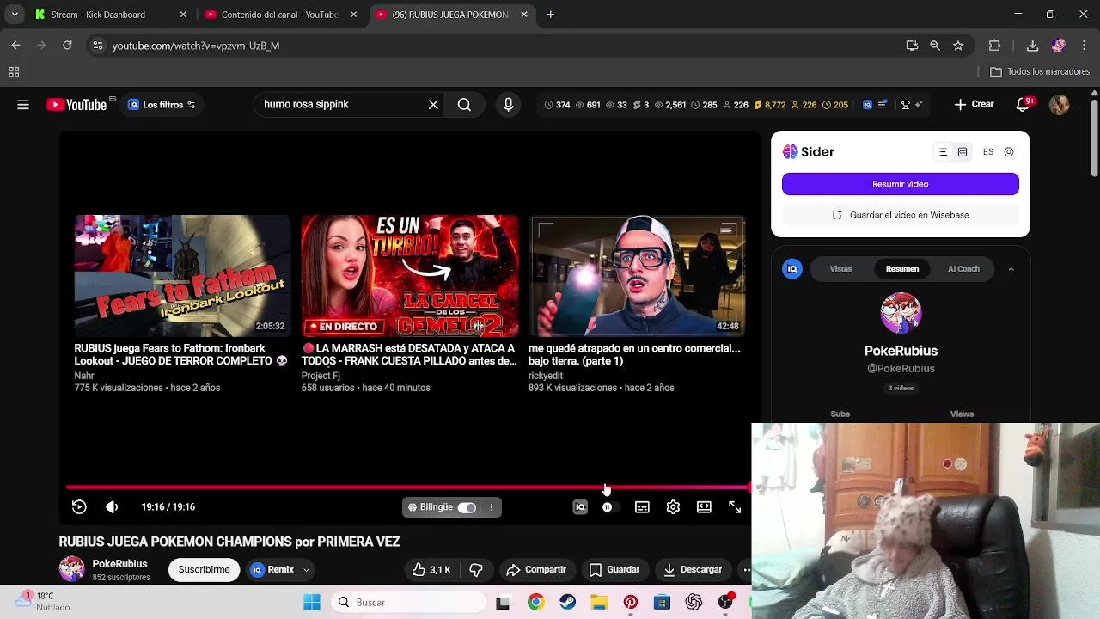Switch to the Contenido del canal YouTube tab
The height and width of the screenshot is (619, 1100).
click(x=278, y=15)
